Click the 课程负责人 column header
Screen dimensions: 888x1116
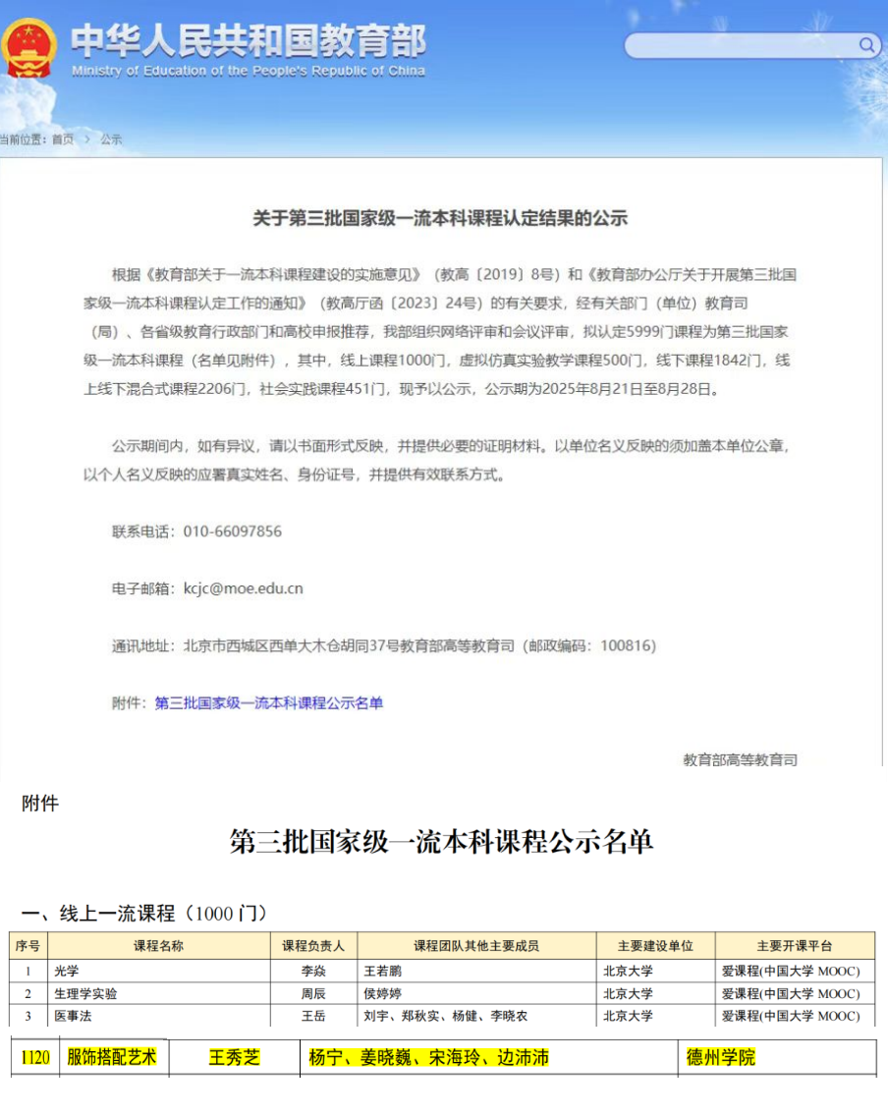(x=313, y=946)
